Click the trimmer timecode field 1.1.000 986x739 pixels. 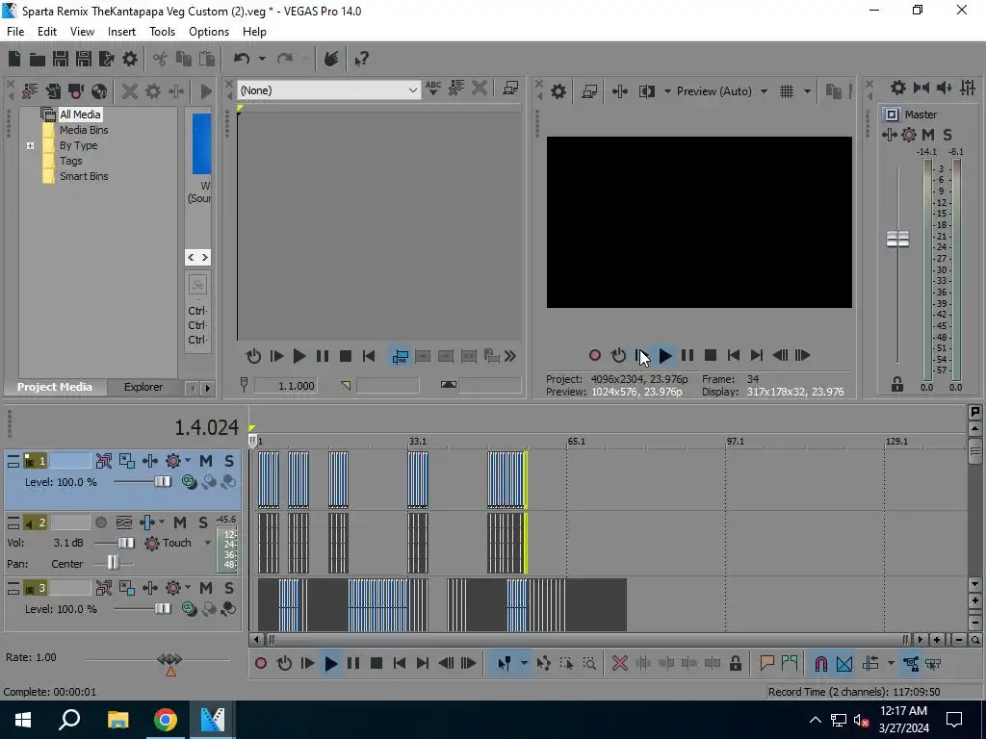pyautogui.click(x=285, y=386)
